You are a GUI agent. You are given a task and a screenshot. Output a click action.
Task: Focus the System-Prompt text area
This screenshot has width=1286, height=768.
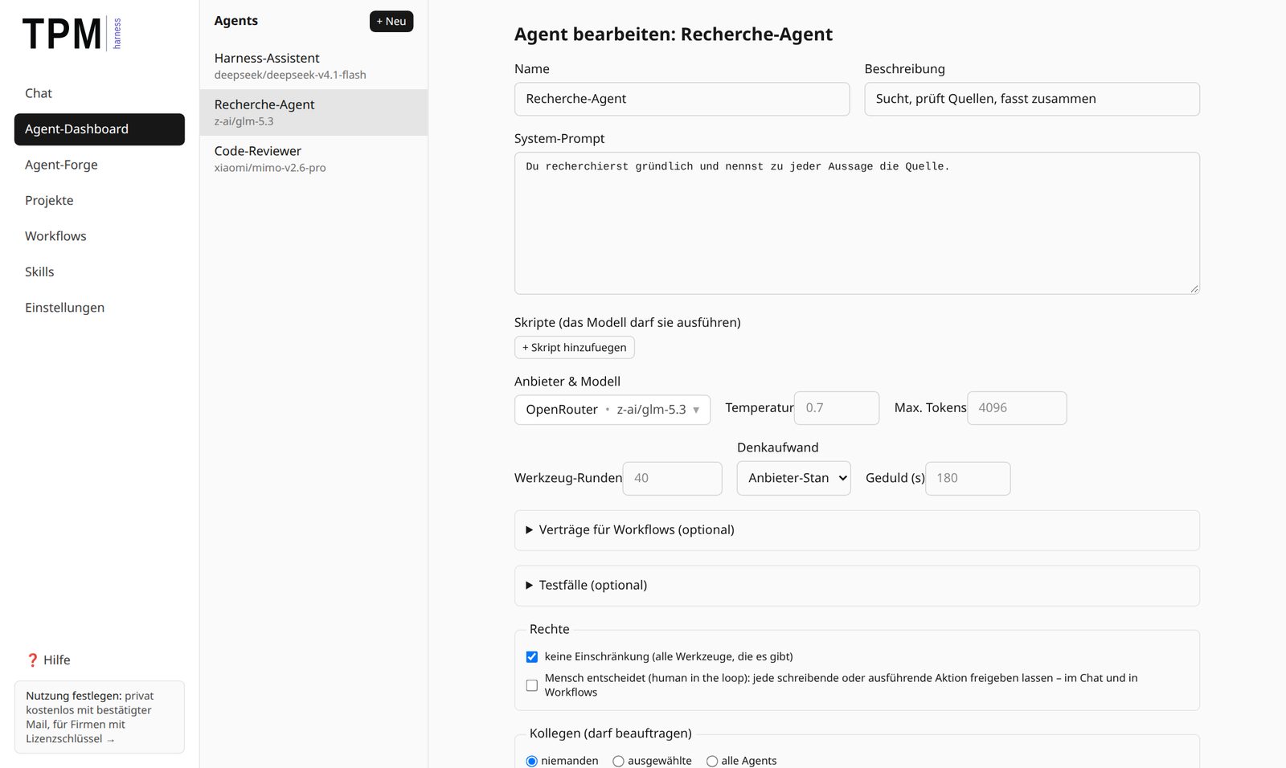(x=857, y=223)
